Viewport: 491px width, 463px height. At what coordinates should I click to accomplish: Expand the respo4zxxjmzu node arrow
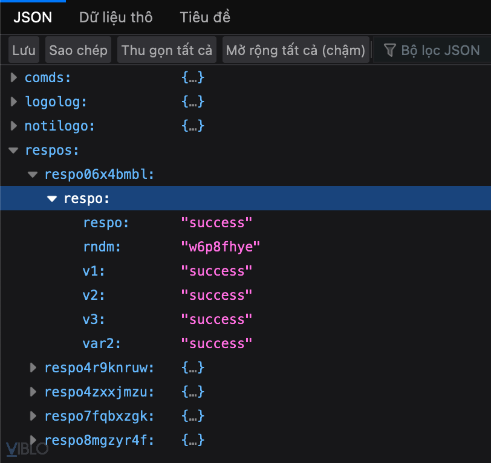[33, 392]
